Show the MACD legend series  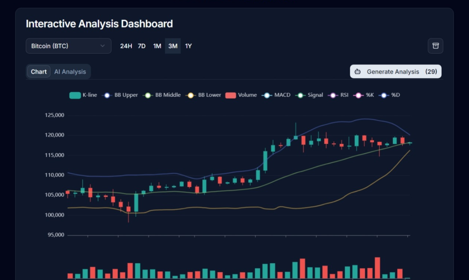pyautogui.click(x=276, y=95)
